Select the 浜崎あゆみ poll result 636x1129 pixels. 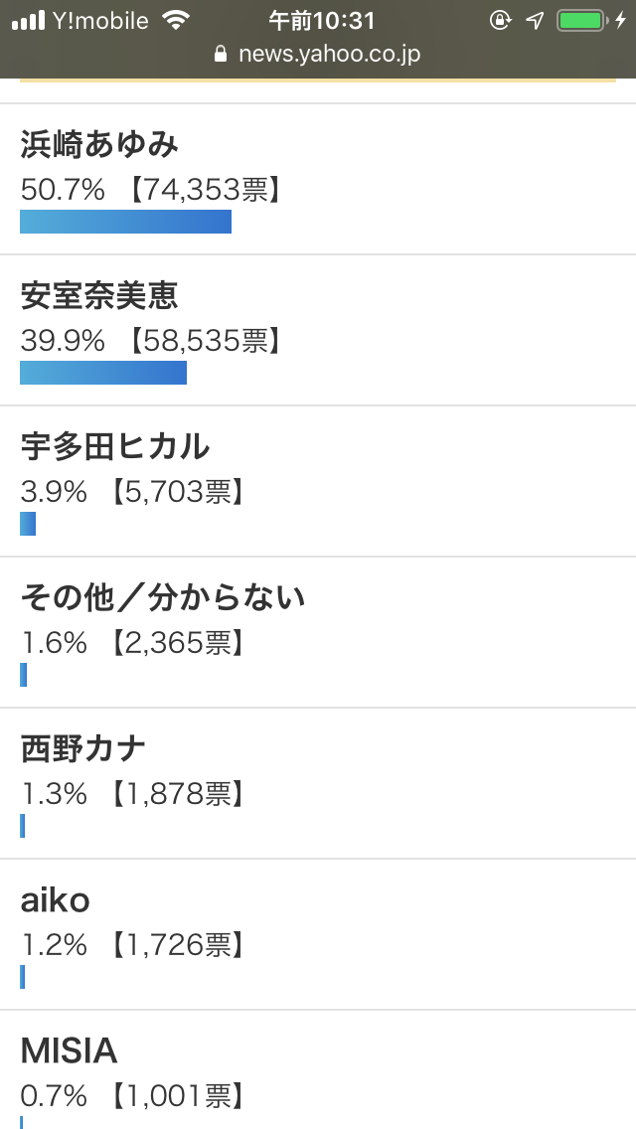coord(318,179)
